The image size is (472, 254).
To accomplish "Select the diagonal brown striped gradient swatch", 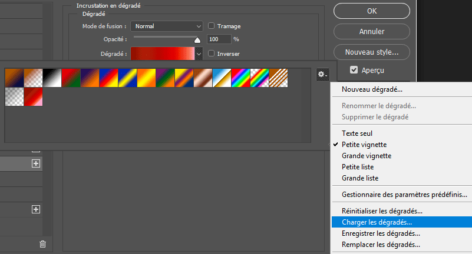I will (x=278, y=78).
